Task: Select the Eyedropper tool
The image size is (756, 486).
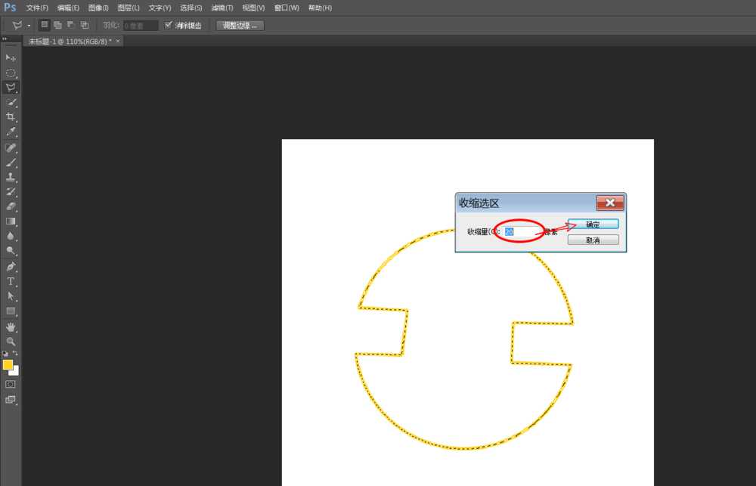Action: [11, 132]
